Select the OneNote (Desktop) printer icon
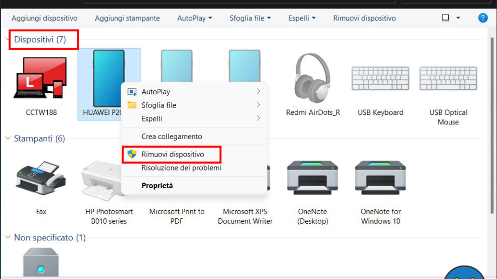The image size is (497, 279). 313,177
